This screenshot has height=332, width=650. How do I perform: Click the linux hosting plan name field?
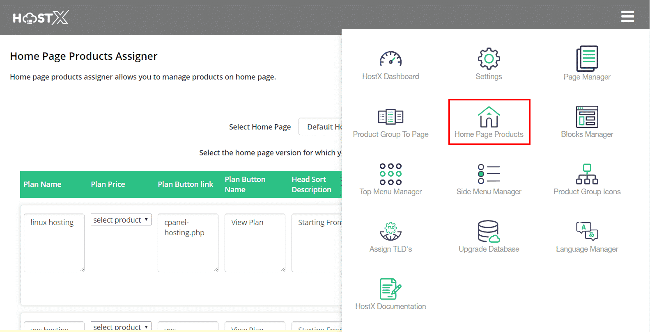pos(54,242)
